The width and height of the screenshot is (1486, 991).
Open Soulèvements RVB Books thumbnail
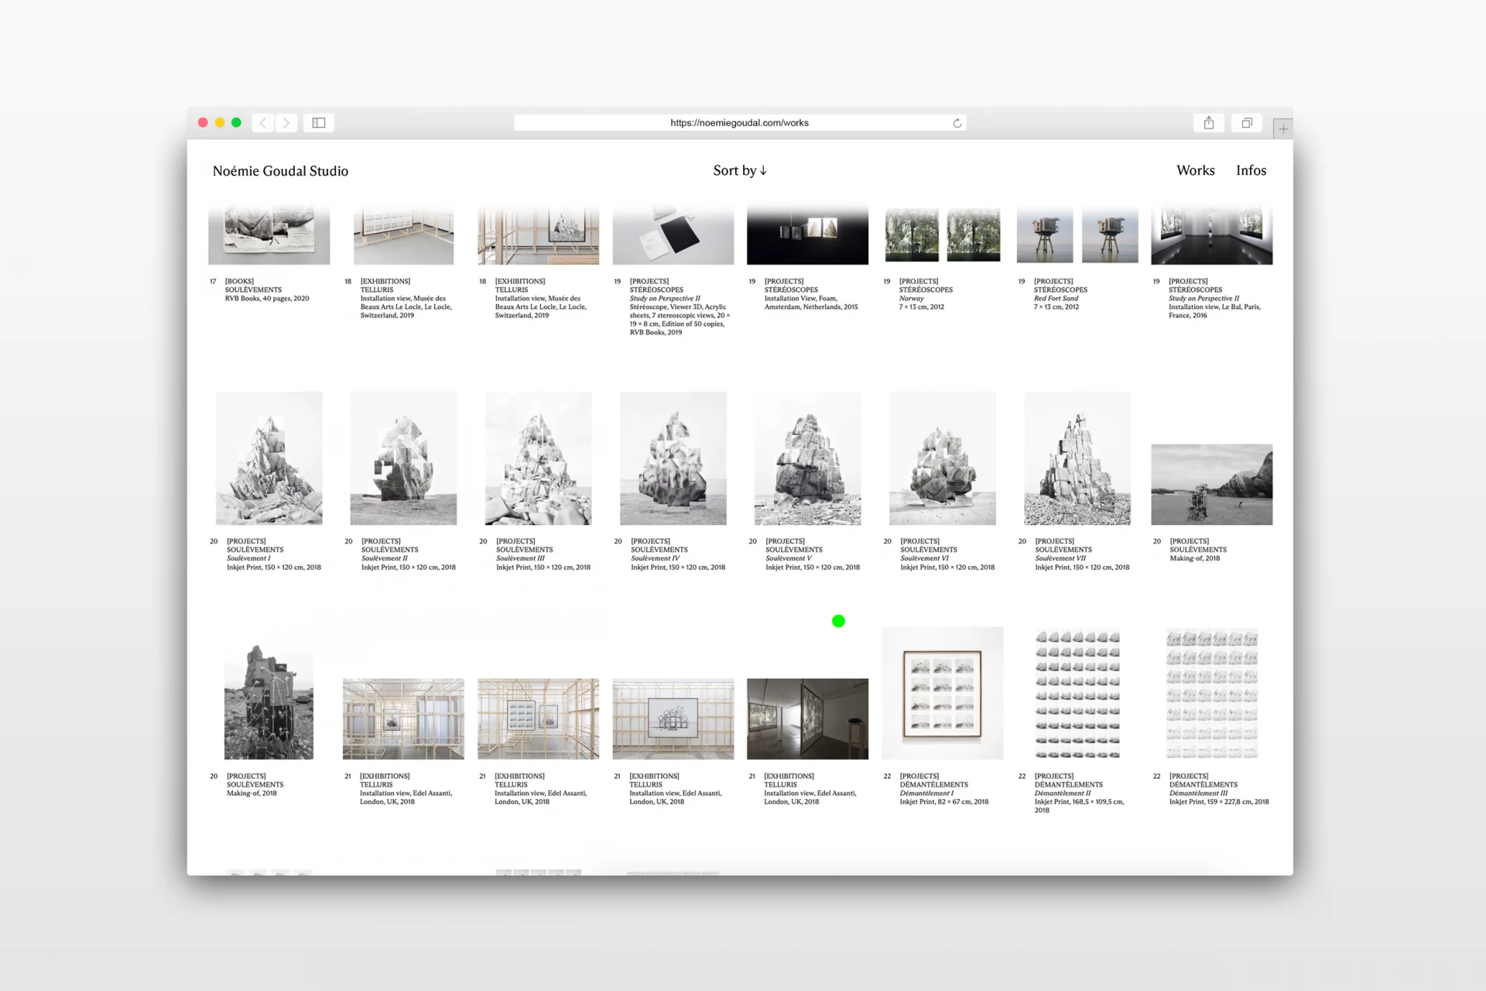coord(269,235)
